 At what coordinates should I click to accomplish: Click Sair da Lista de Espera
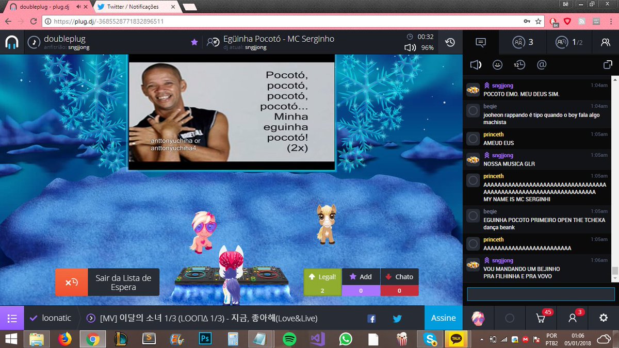107,282
